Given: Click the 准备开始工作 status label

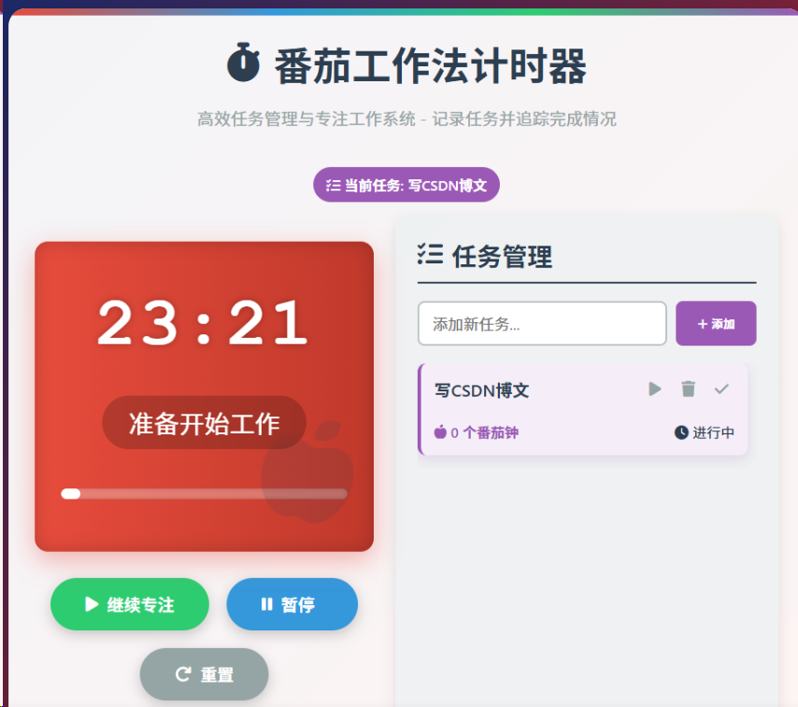Looking at the screenshot, I should coord(204,423).
